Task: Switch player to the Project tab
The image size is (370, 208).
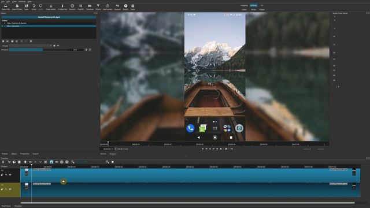Action: click(113, 154)
